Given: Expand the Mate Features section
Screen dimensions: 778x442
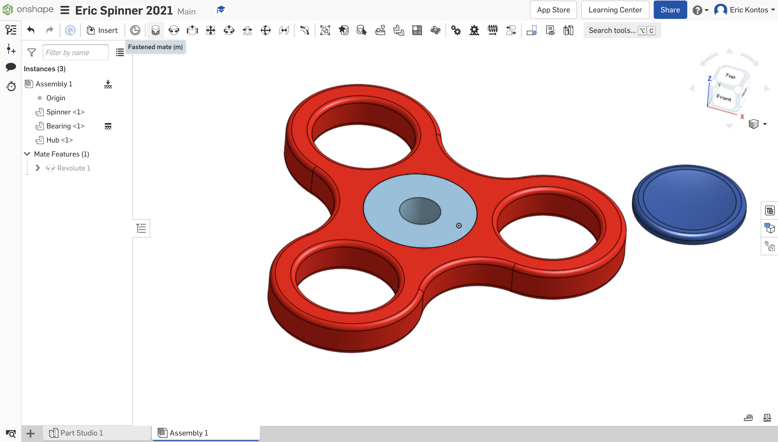Looking at the screenshot, I should point(27,154).
